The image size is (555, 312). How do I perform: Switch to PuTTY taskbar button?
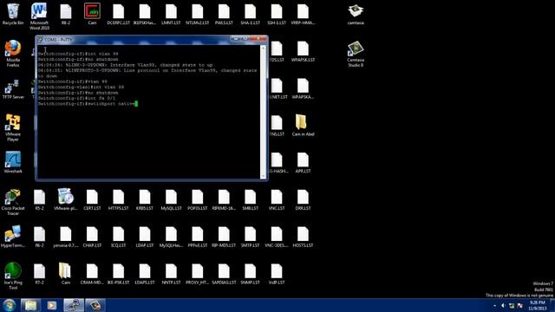pos(74,305)
